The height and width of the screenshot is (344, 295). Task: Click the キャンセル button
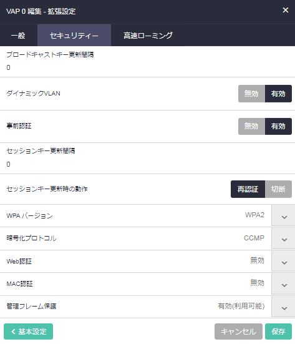[238, 332]
